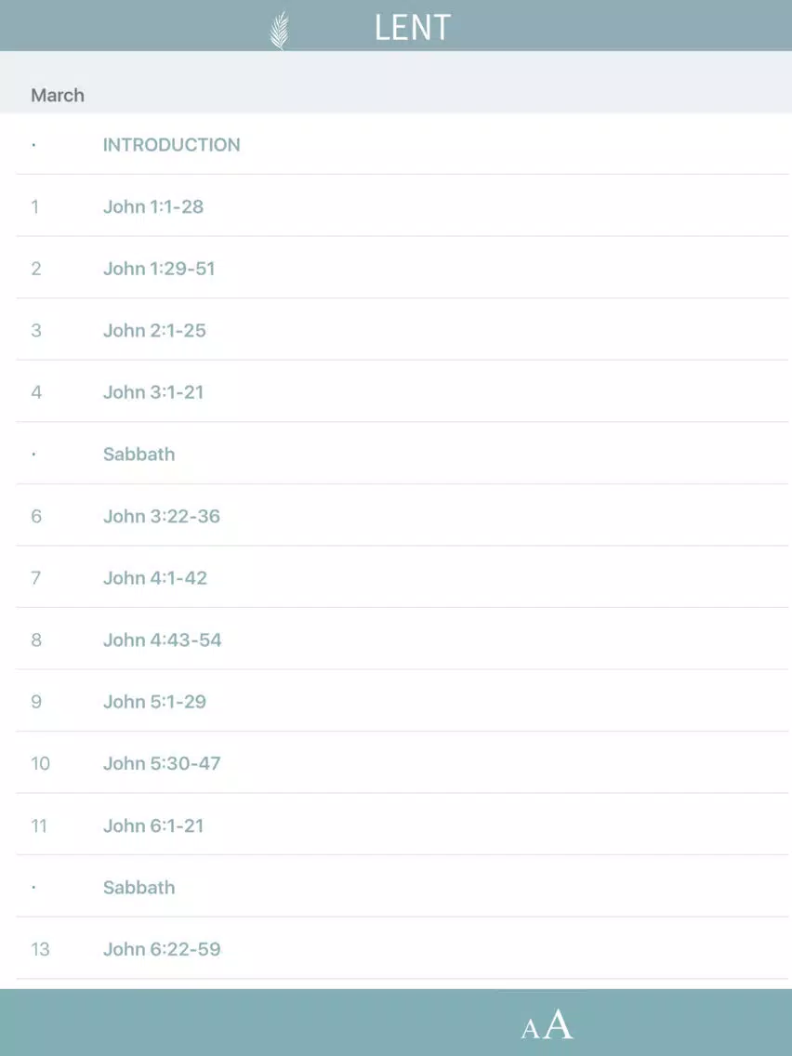The height and width of the screenshot is (1056, 792).
Task: Select the John 5:30-47 reading
Action: (x=403, y=763)
